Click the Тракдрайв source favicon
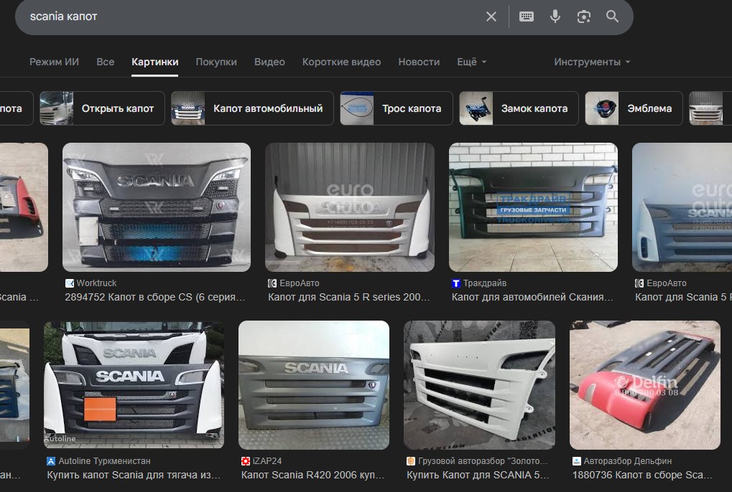Viewport: 732px width, 492px height. point(456,283)
